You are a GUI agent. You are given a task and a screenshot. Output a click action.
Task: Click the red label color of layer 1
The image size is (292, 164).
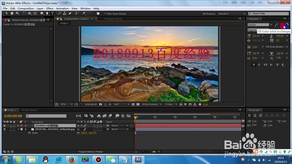pyautogui.click(x=22, y=126)
